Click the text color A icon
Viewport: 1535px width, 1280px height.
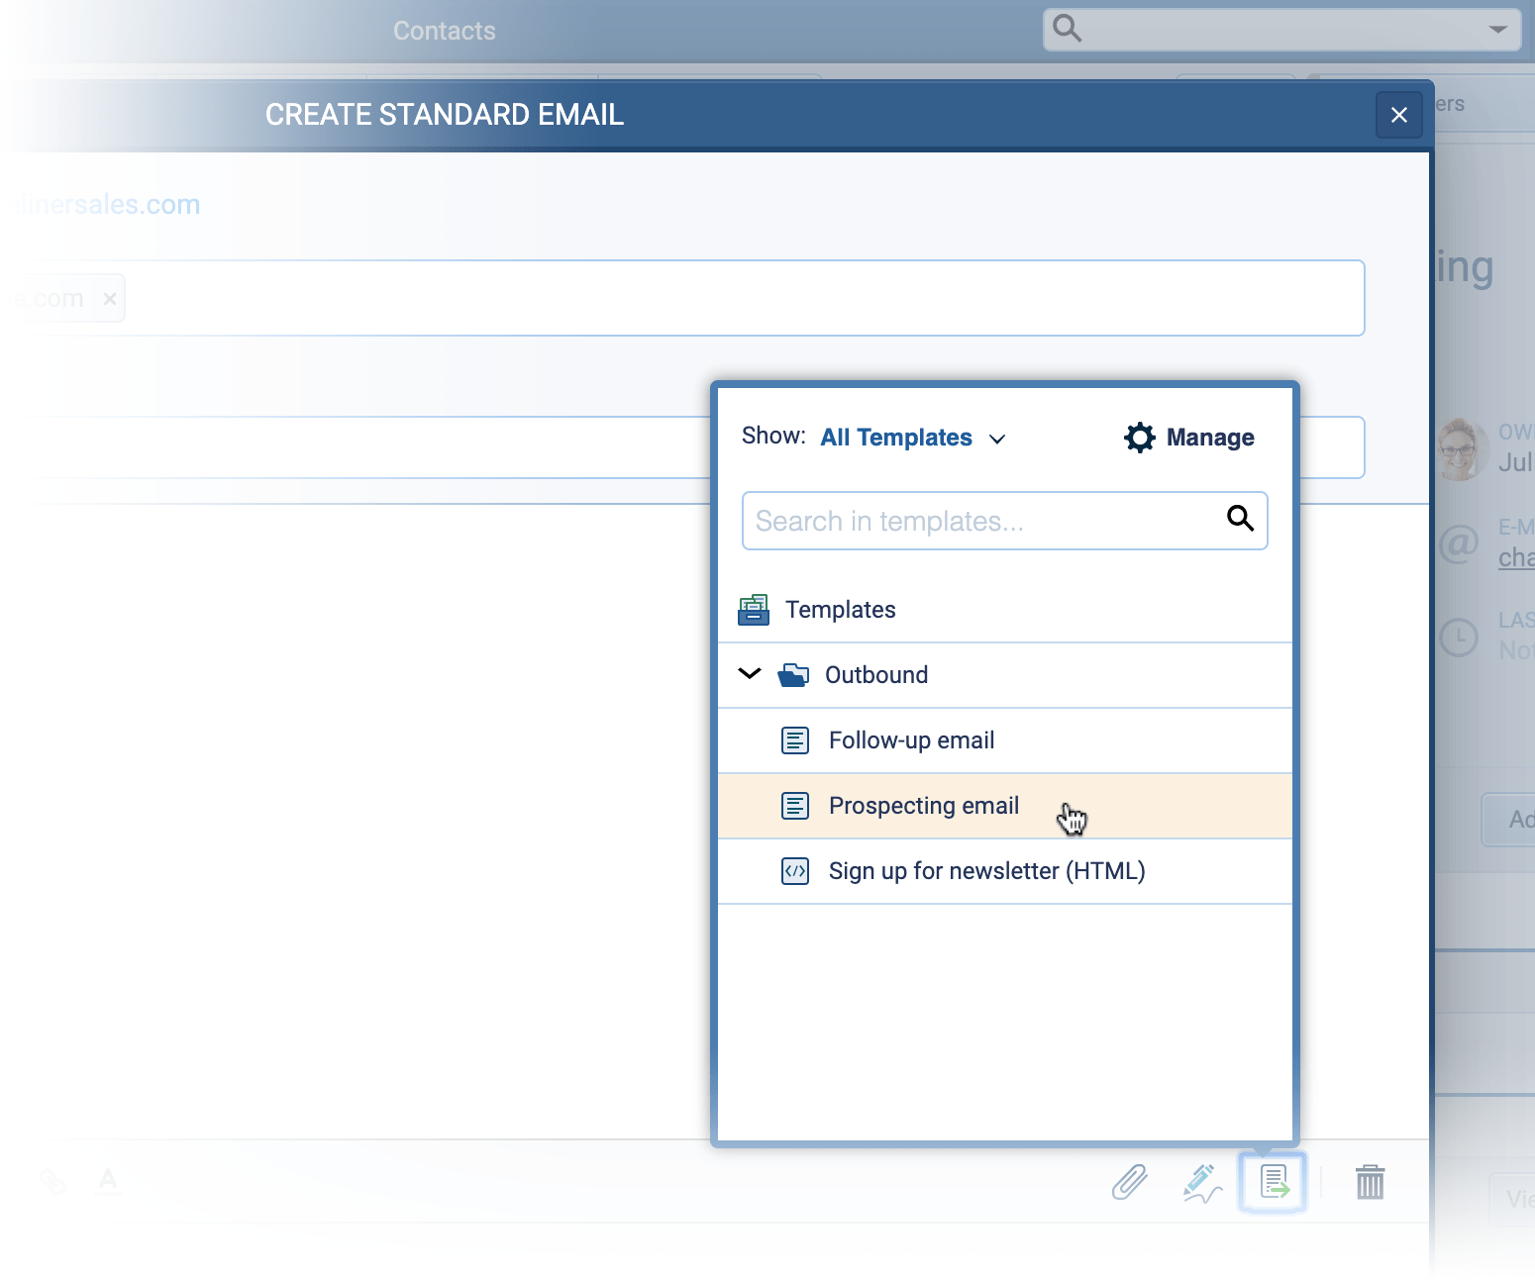tap(107, 1181)
